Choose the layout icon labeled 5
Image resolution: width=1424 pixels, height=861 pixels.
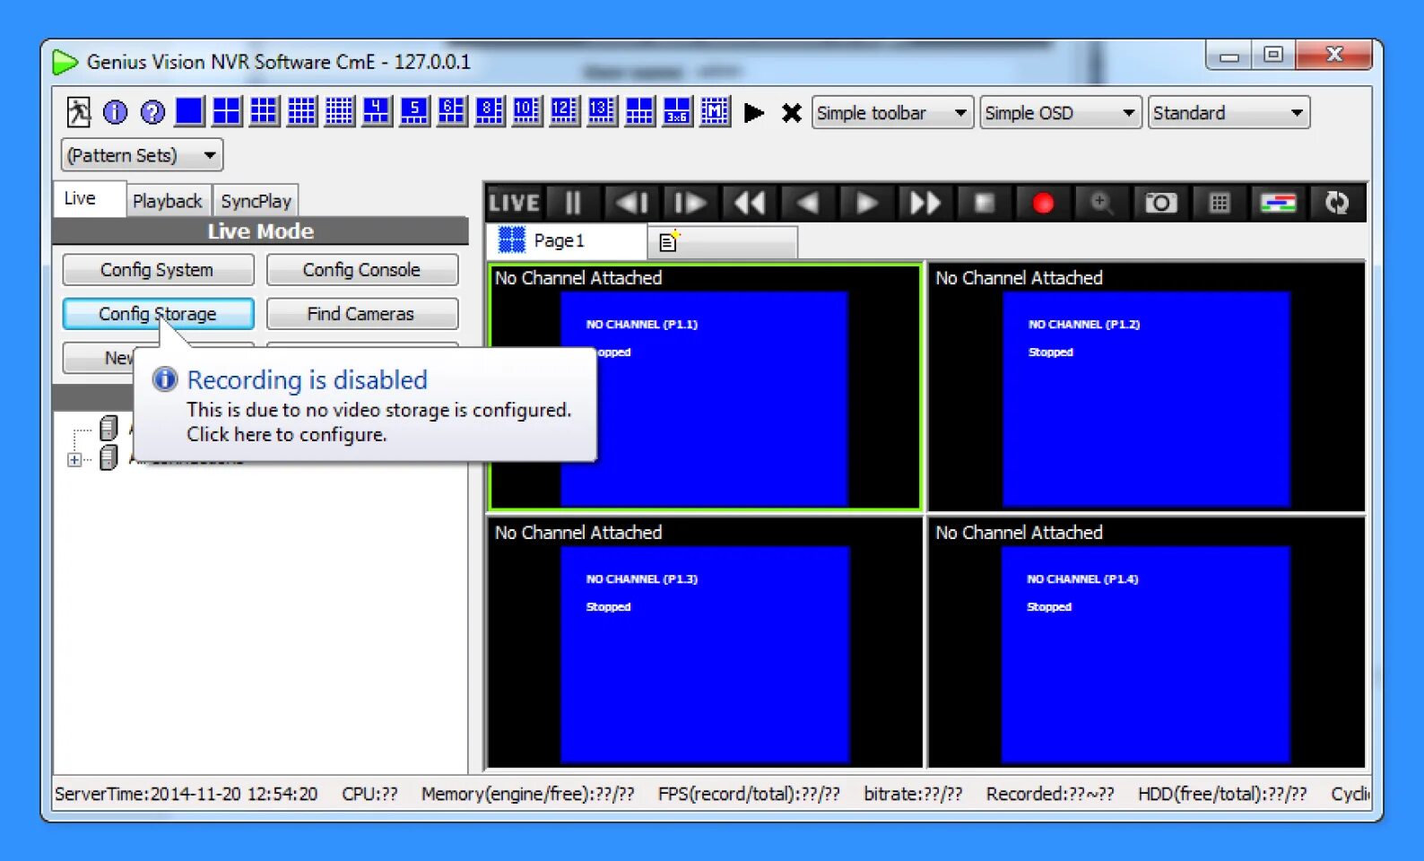pyautogui.click(x=414, y=111)
